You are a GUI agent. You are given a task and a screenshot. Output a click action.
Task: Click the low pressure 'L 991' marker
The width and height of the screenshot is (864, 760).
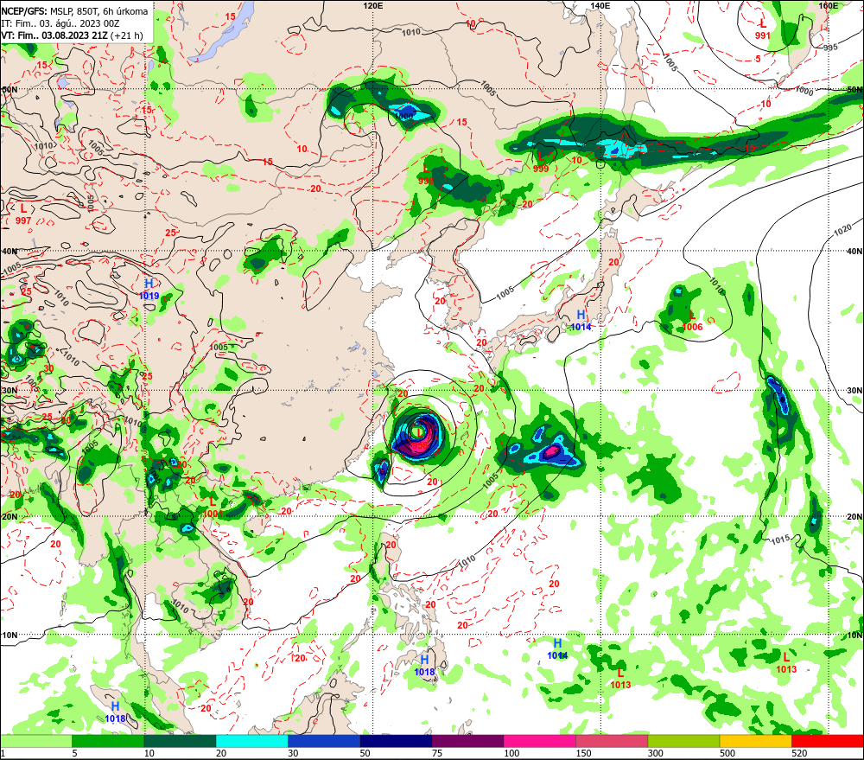[x=763, y=29]
